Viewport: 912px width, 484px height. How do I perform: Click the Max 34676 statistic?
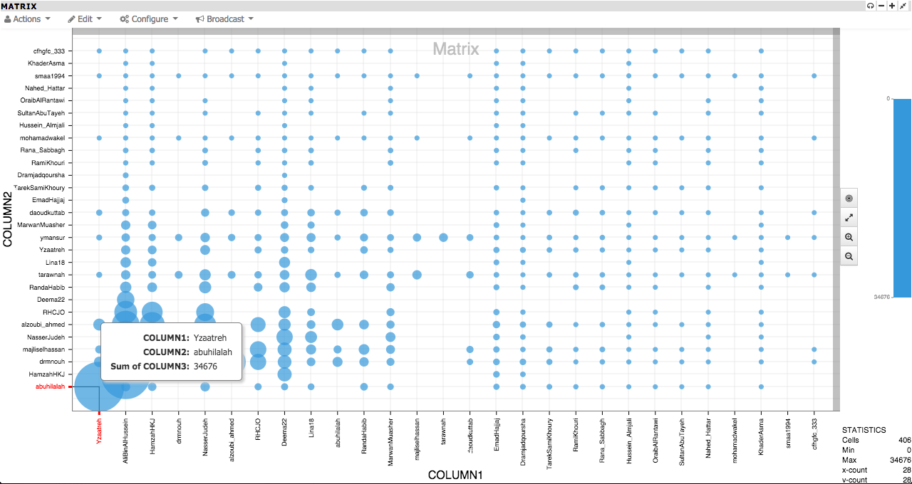[x=876, y=461]
